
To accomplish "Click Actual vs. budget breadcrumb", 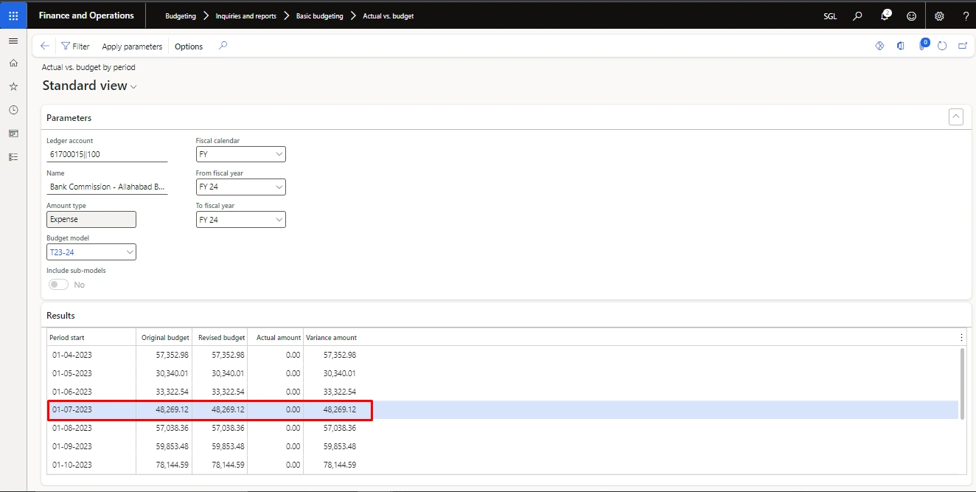I will (x=388, y=15).
